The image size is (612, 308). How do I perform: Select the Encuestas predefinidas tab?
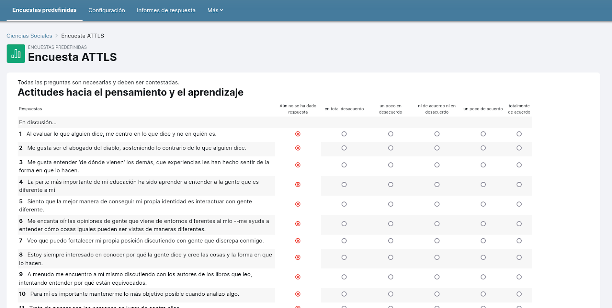click(44, 10)
